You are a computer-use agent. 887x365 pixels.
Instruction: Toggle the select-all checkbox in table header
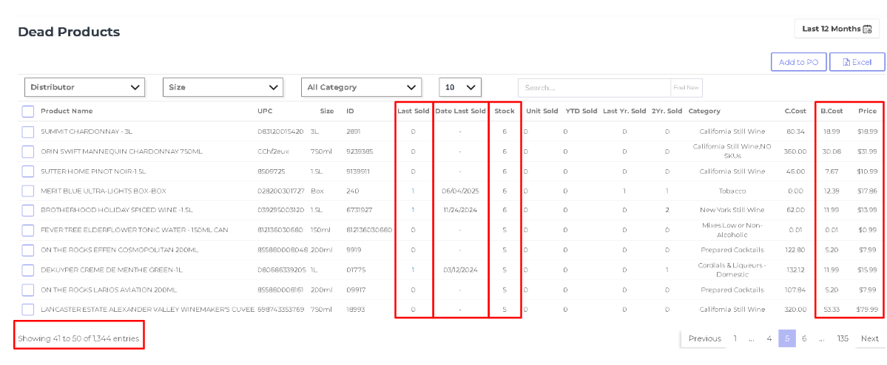tap(28, 112)
